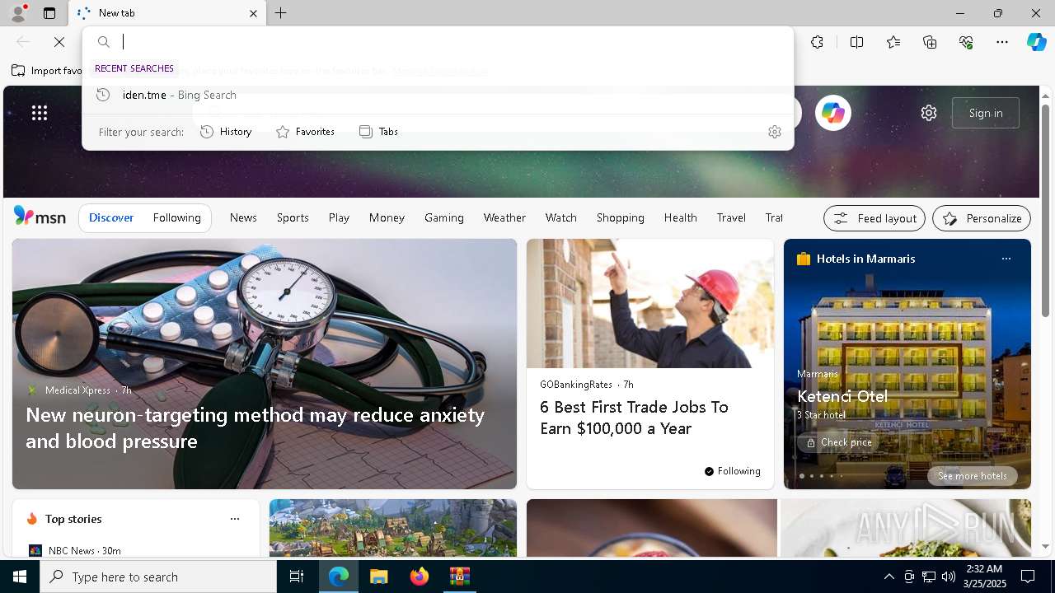Viewport: 1055px width, 593px height.
Task: Open the notification center icon
Action: tap(1028, 577)
